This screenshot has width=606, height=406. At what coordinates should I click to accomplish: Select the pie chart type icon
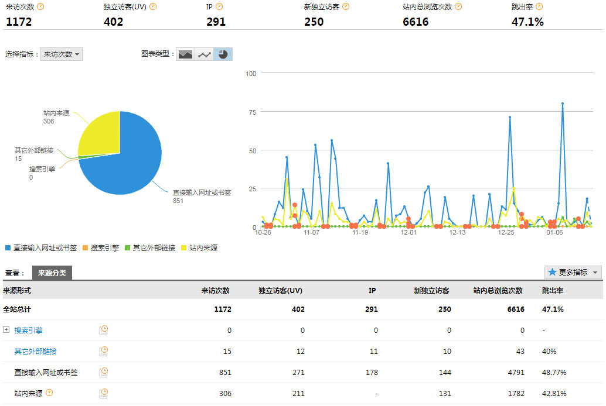223,54
